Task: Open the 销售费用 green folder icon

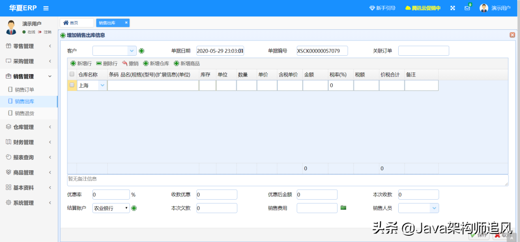Action: click(x=343, y=207)
